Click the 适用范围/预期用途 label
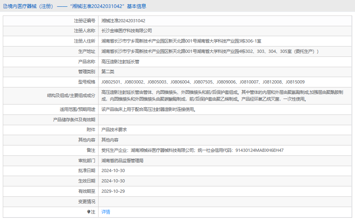The height and width of the screenshot is (219, 355). click(77, 109)
